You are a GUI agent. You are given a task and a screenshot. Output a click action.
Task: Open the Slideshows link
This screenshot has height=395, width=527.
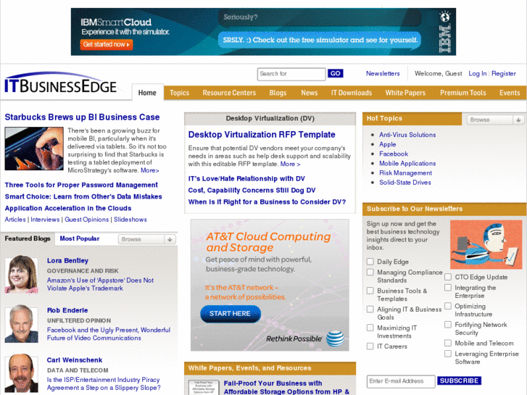pos(130,219)
